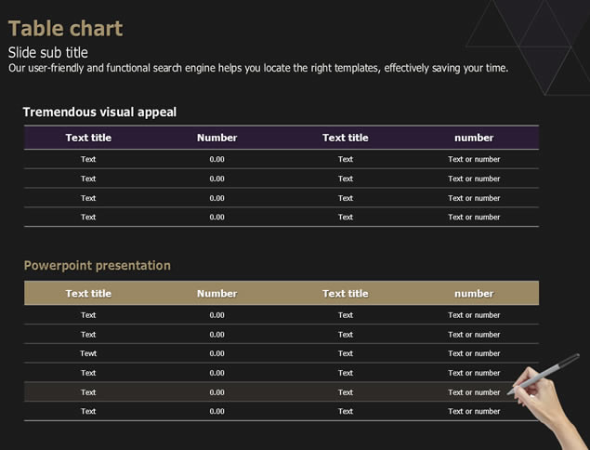
Task: Click the "Powerpoint presentation" heading
Action: pos(98,266)
